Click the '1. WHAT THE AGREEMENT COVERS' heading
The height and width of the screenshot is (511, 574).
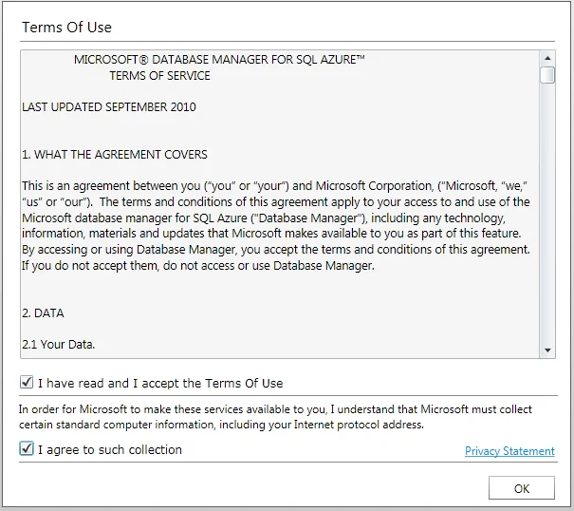[x=115, y=155]
